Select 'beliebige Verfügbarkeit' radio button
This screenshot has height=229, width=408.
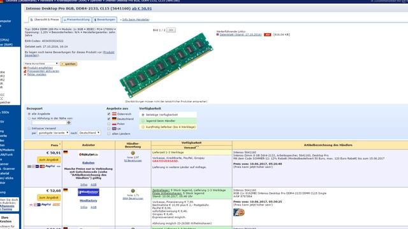[143, 114]
